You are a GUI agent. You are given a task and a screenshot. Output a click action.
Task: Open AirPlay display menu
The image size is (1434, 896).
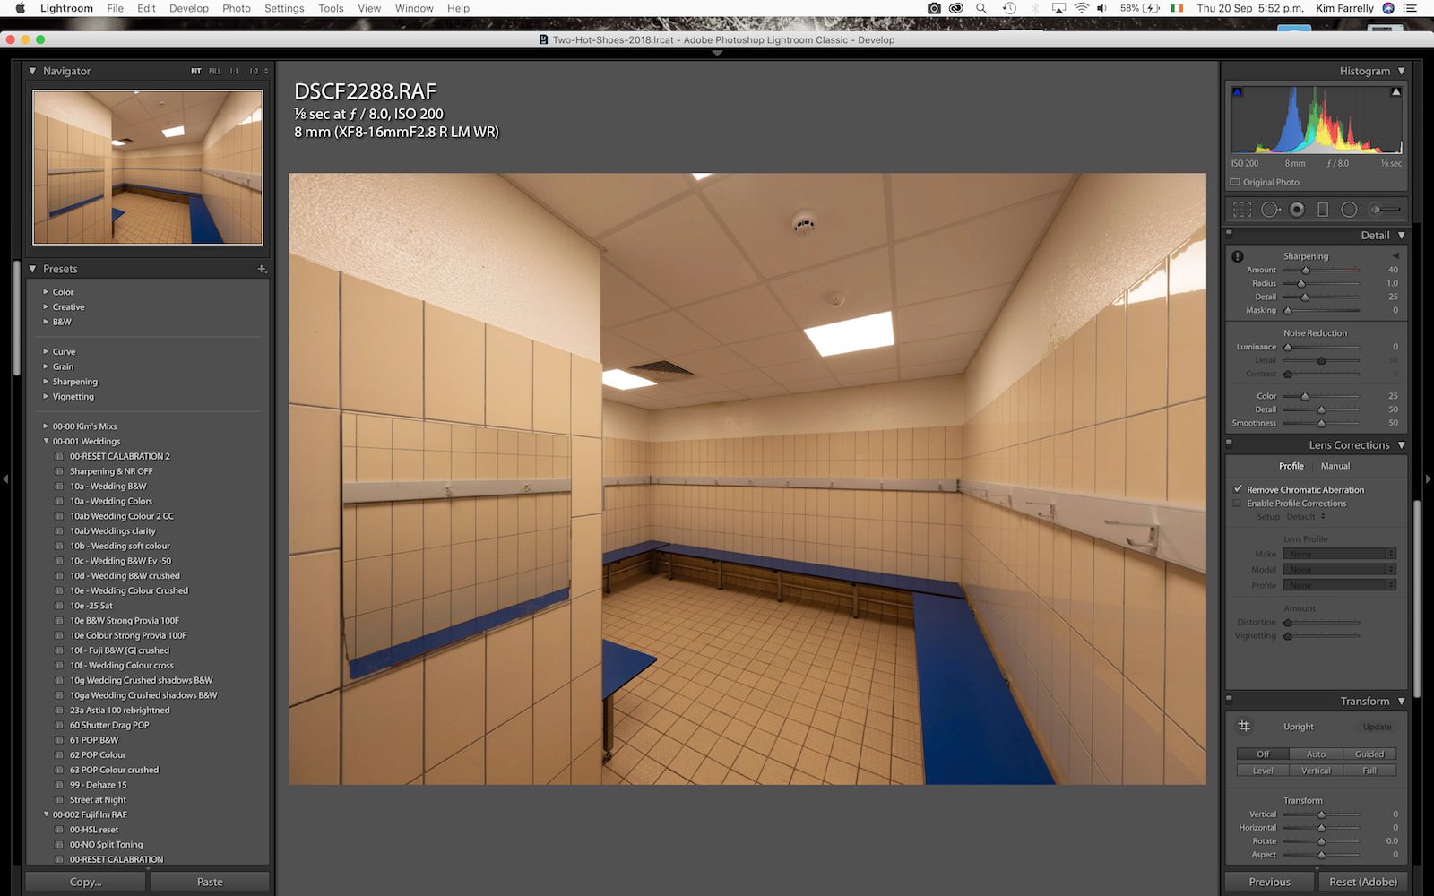[1058, 8]
